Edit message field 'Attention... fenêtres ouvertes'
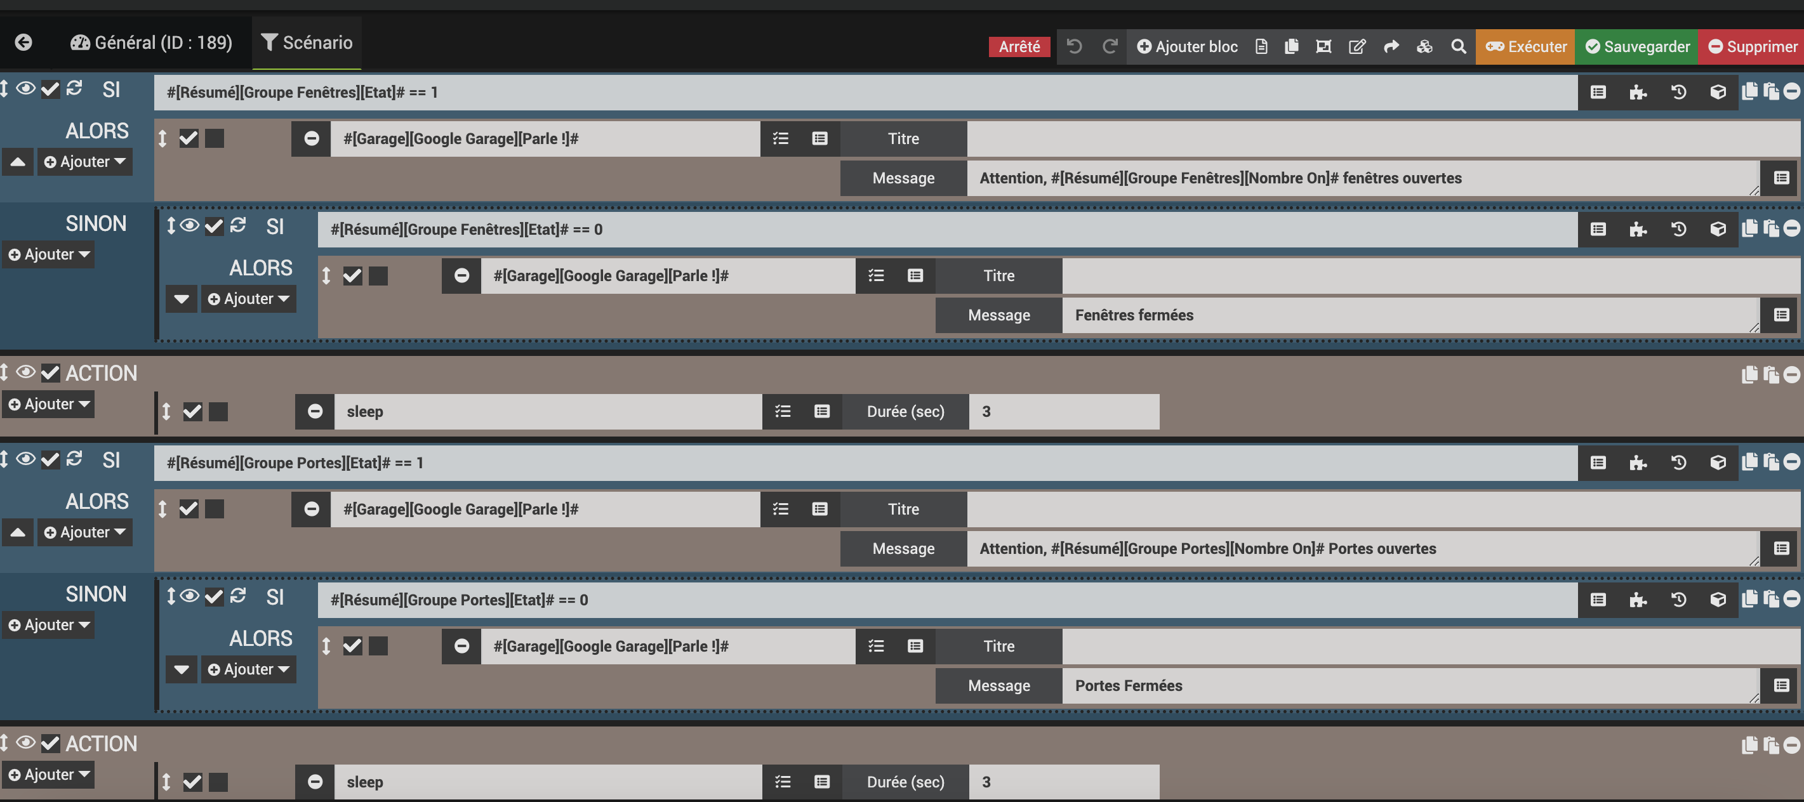 point(1363,178)
